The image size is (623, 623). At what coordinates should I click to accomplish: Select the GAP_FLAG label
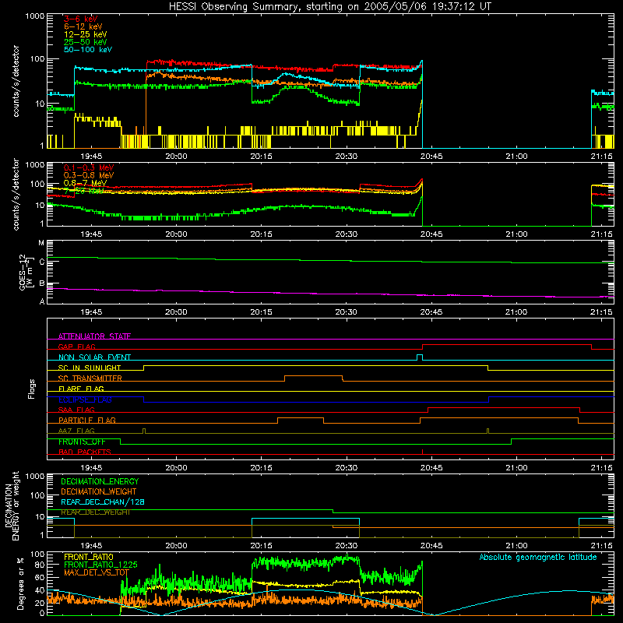tap(76, 347)
